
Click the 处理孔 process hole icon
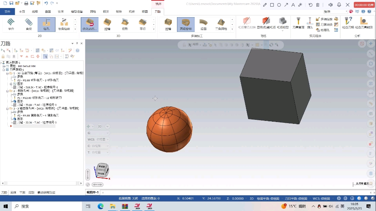[322, 30]
